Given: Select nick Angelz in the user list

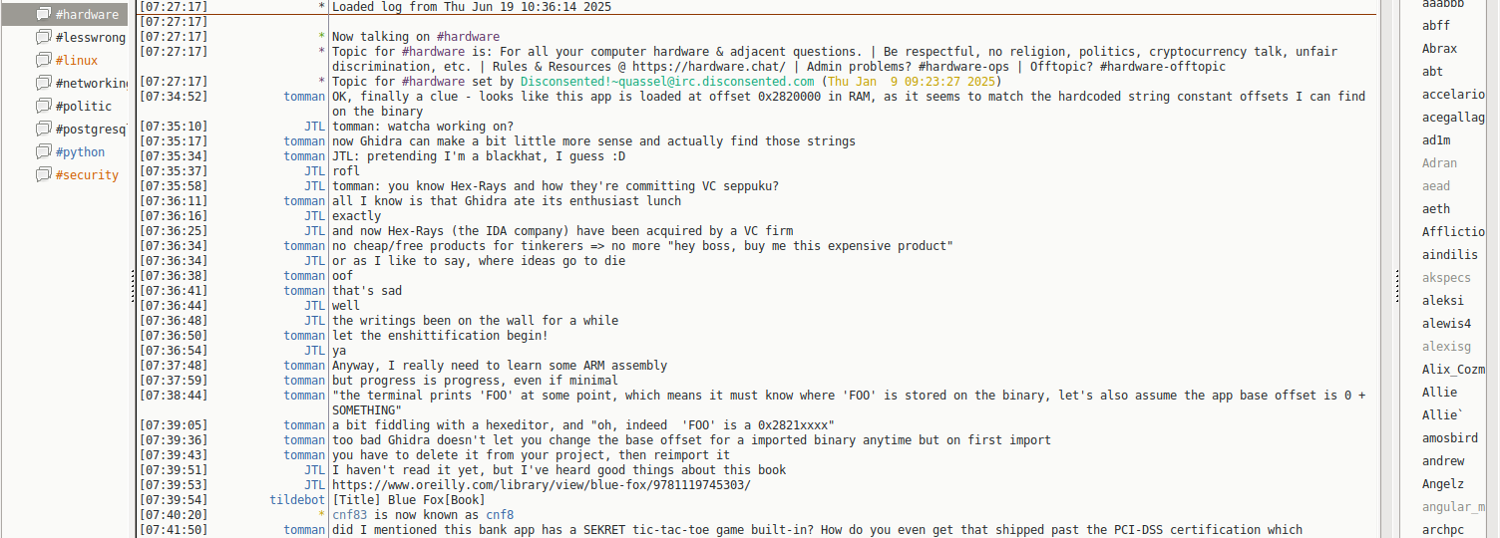Looking at the screenshot, I should click(1443, 484).
